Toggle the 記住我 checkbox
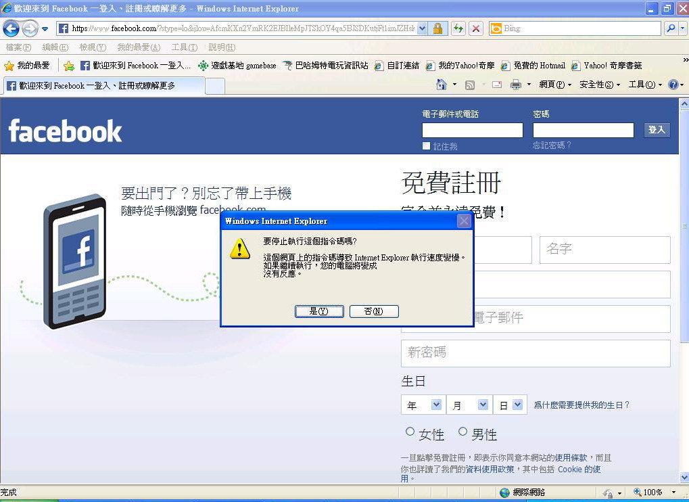The height and width of the screenshot is (502, 689). (x=426, y=146)
